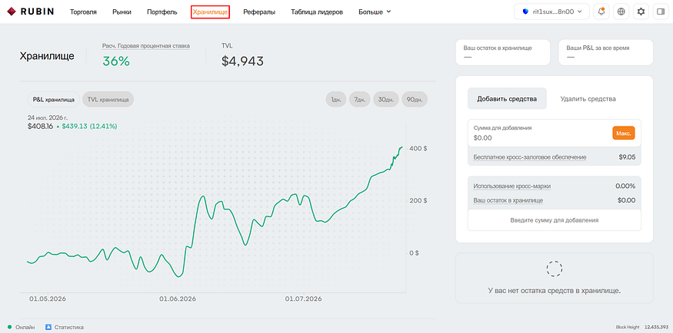This screenshot has height=333, width=673.
Task: Open settings gear icon
Action: [641, 12]
